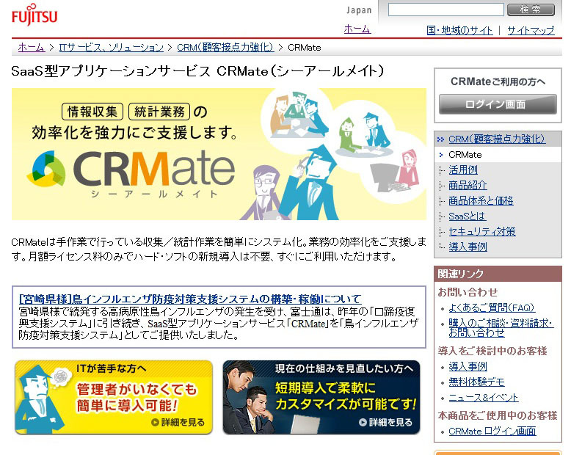571x455 pixels.
Task: Open 購入のご相談・資料請求・お問い合わせ link
Action: pos(501,327)
